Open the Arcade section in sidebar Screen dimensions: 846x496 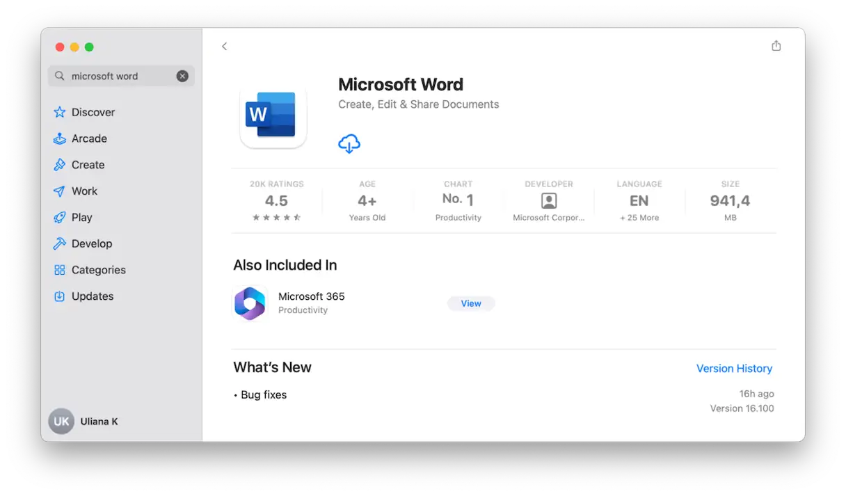pos(89,138)
